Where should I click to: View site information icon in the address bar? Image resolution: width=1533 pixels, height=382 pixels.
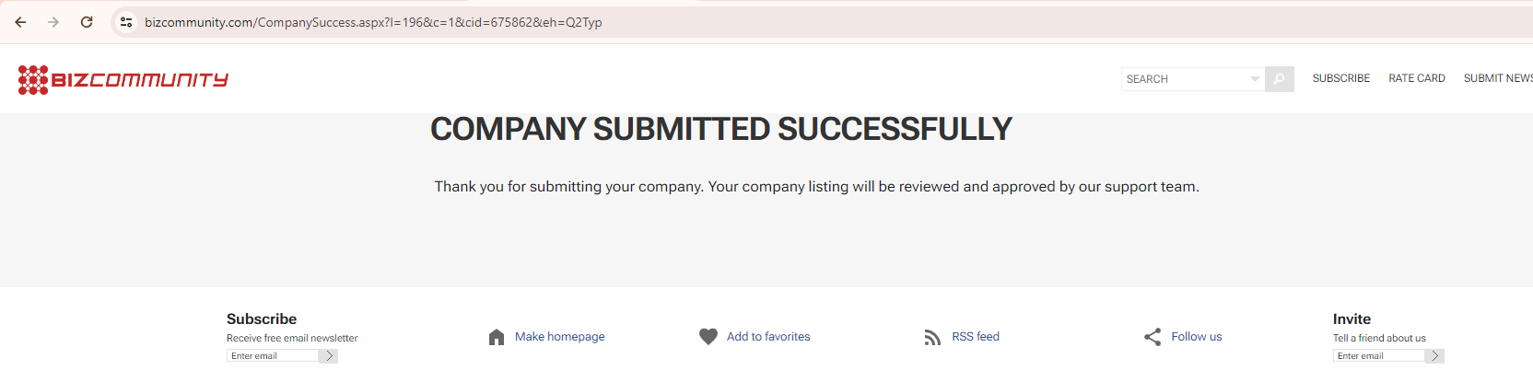(126, 22)
